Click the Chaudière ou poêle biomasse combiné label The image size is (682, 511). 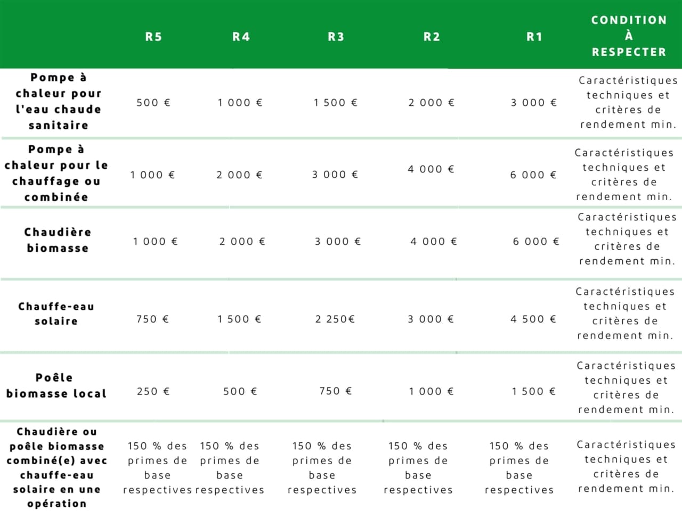56,467
